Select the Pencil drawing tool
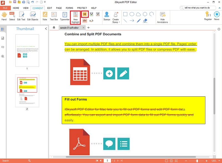 tap(138, 21)
